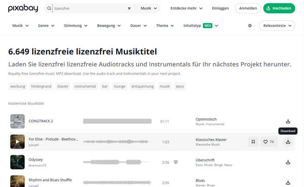Expand the Thema filter

[x=165, y=26]
